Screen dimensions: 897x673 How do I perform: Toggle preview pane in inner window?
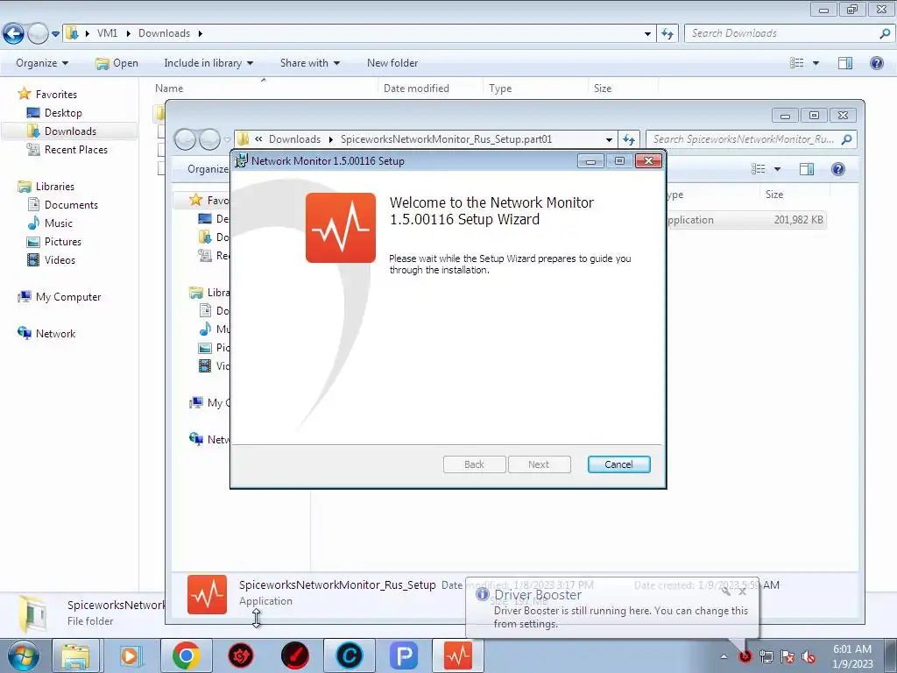tap(807, 169)
